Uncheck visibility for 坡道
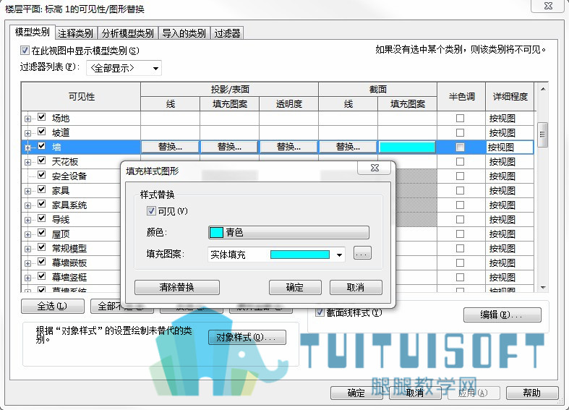The width and height of the screenshot is (569, 410). (x=42, y=132)
